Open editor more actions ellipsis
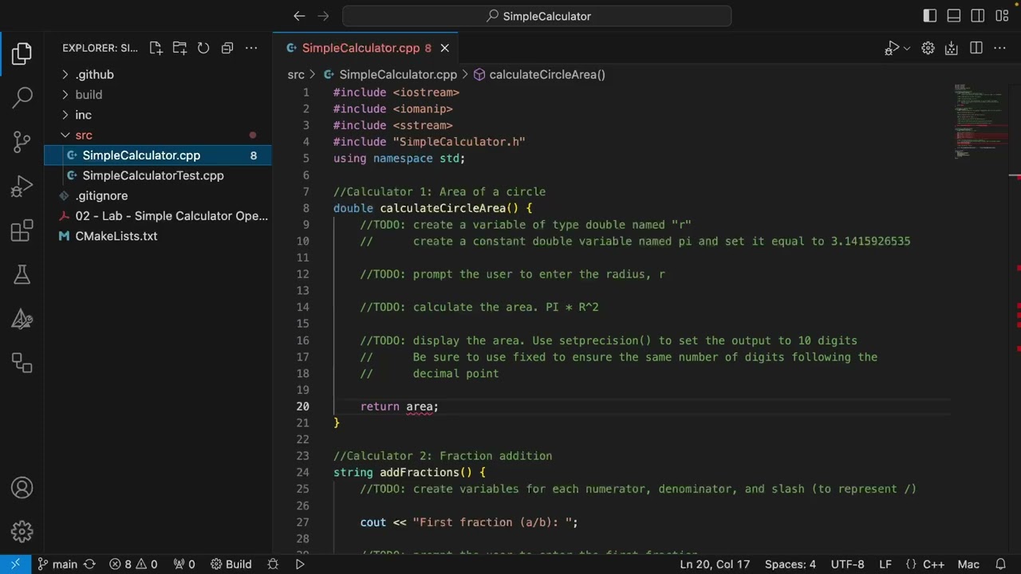Viewport: 1021px width, 574px height. pyautogui.click(x=999, y=48)
